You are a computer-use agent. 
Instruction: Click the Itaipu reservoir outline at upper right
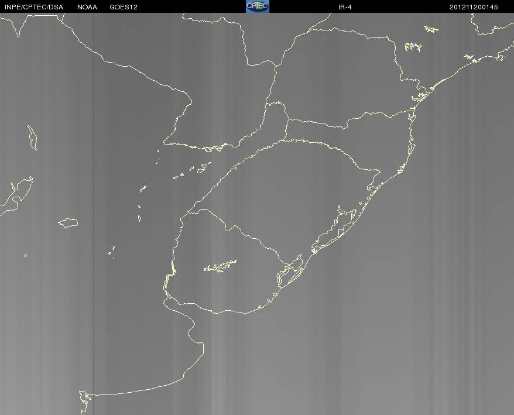click(413, 47)
